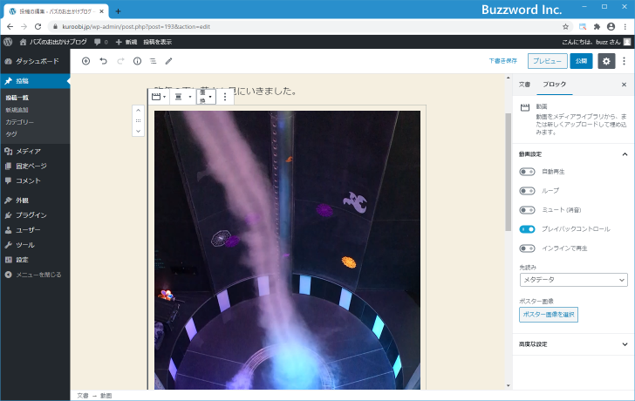Open 新規追加 under posts menu
635x401 pixels.
tap(17, 110)
